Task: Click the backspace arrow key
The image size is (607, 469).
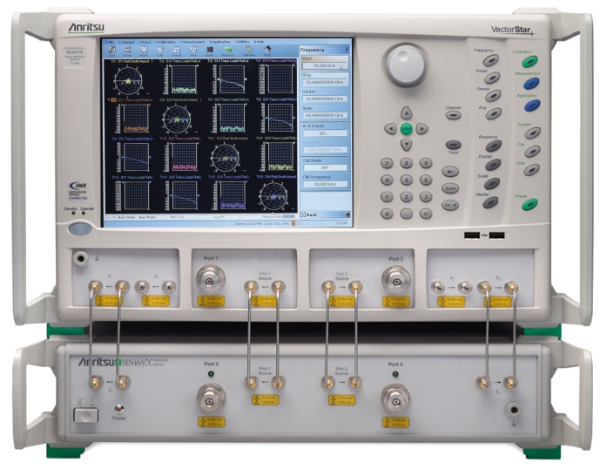Action: tap(450, 171)
